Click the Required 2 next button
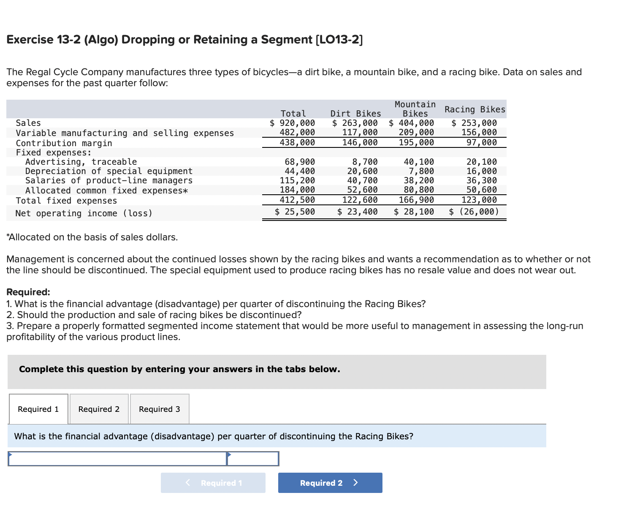This screenshot has height=528, width=640. tap(330, 483)
